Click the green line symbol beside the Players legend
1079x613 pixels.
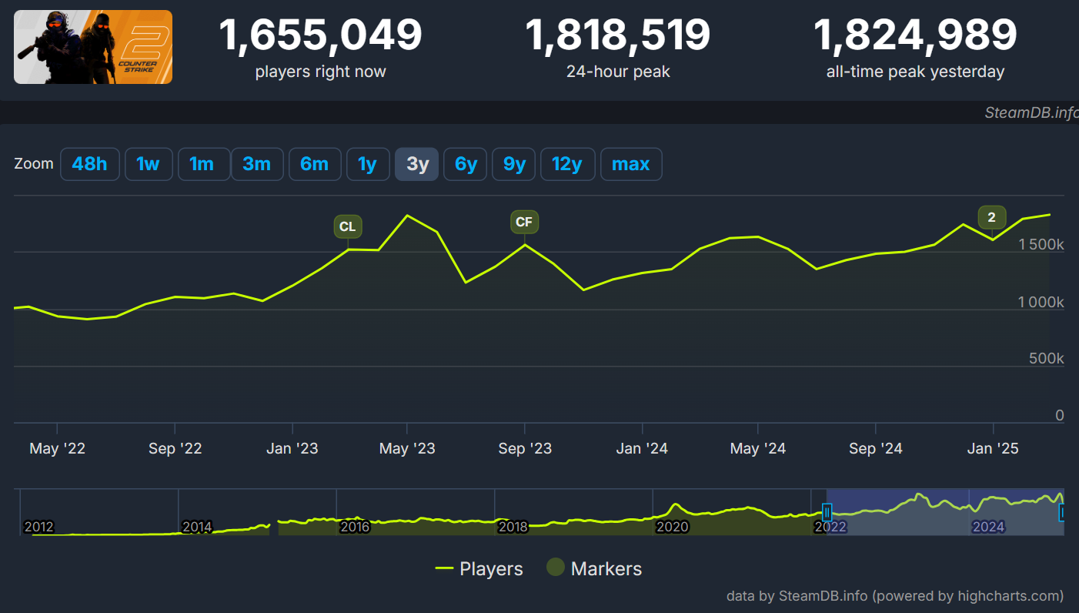(445, 568)
